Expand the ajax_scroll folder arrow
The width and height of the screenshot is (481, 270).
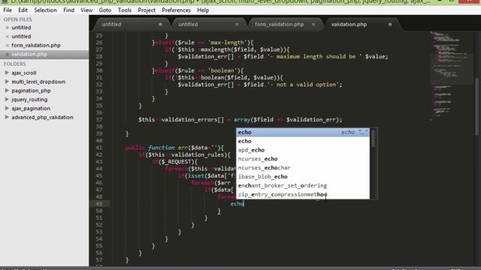[7, 73]
